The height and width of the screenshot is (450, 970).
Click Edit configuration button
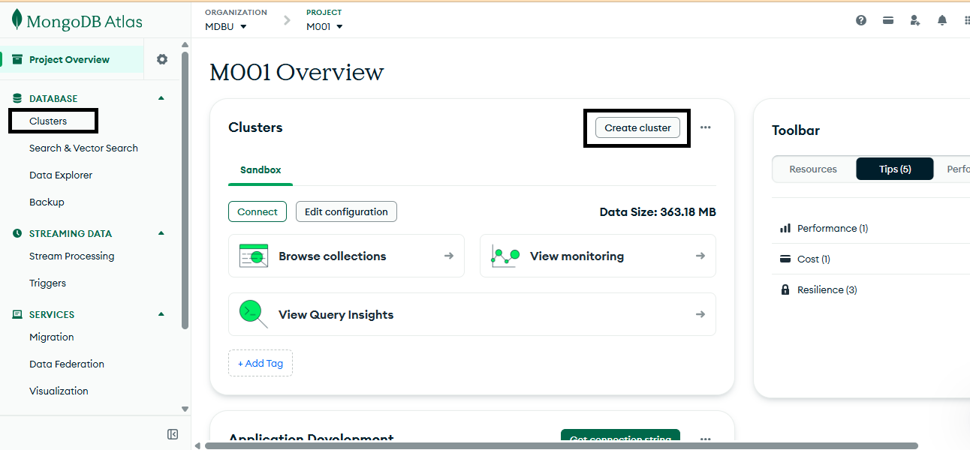pos(346,211)
